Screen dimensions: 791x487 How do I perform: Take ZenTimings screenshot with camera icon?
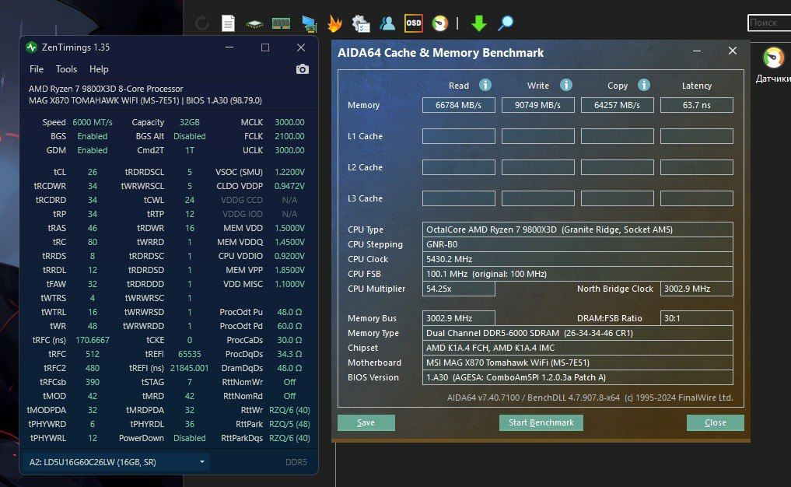(x=303, y=69)
